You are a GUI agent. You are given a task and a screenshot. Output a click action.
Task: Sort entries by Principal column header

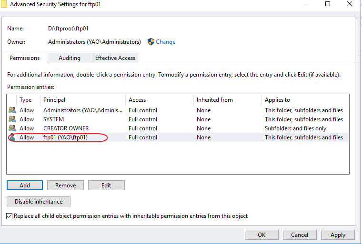pyautogui.click(x=54, y=100)
